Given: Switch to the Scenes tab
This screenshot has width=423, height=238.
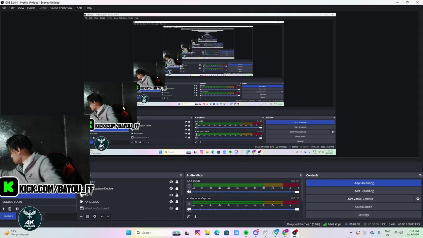Looking at the screenshot, I should point(8,216).
